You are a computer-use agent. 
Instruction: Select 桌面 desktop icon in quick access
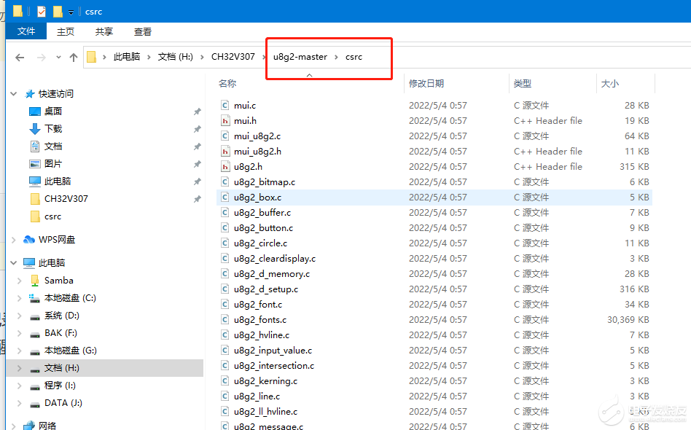pos(35,112)
